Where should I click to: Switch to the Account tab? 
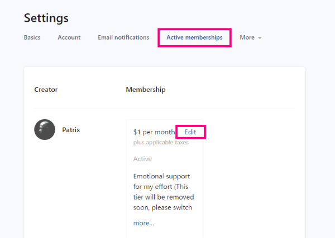69,37
